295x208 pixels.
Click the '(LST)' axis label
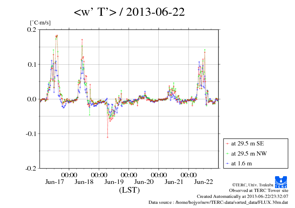point(129,190)
